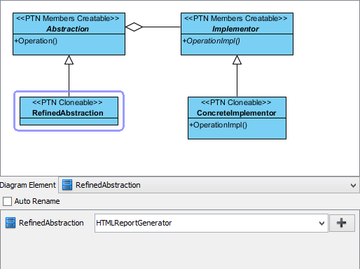Click the aggregation diamond connector

click(x=134, y=27)
